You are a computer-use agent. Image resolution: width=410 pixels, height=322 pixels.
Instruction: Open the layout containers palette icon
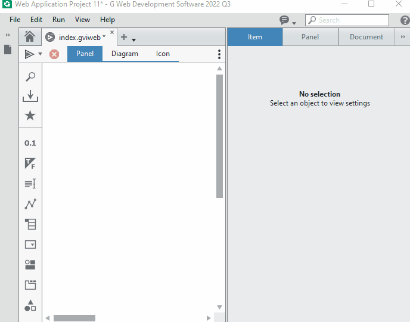(x=30, y=264)
